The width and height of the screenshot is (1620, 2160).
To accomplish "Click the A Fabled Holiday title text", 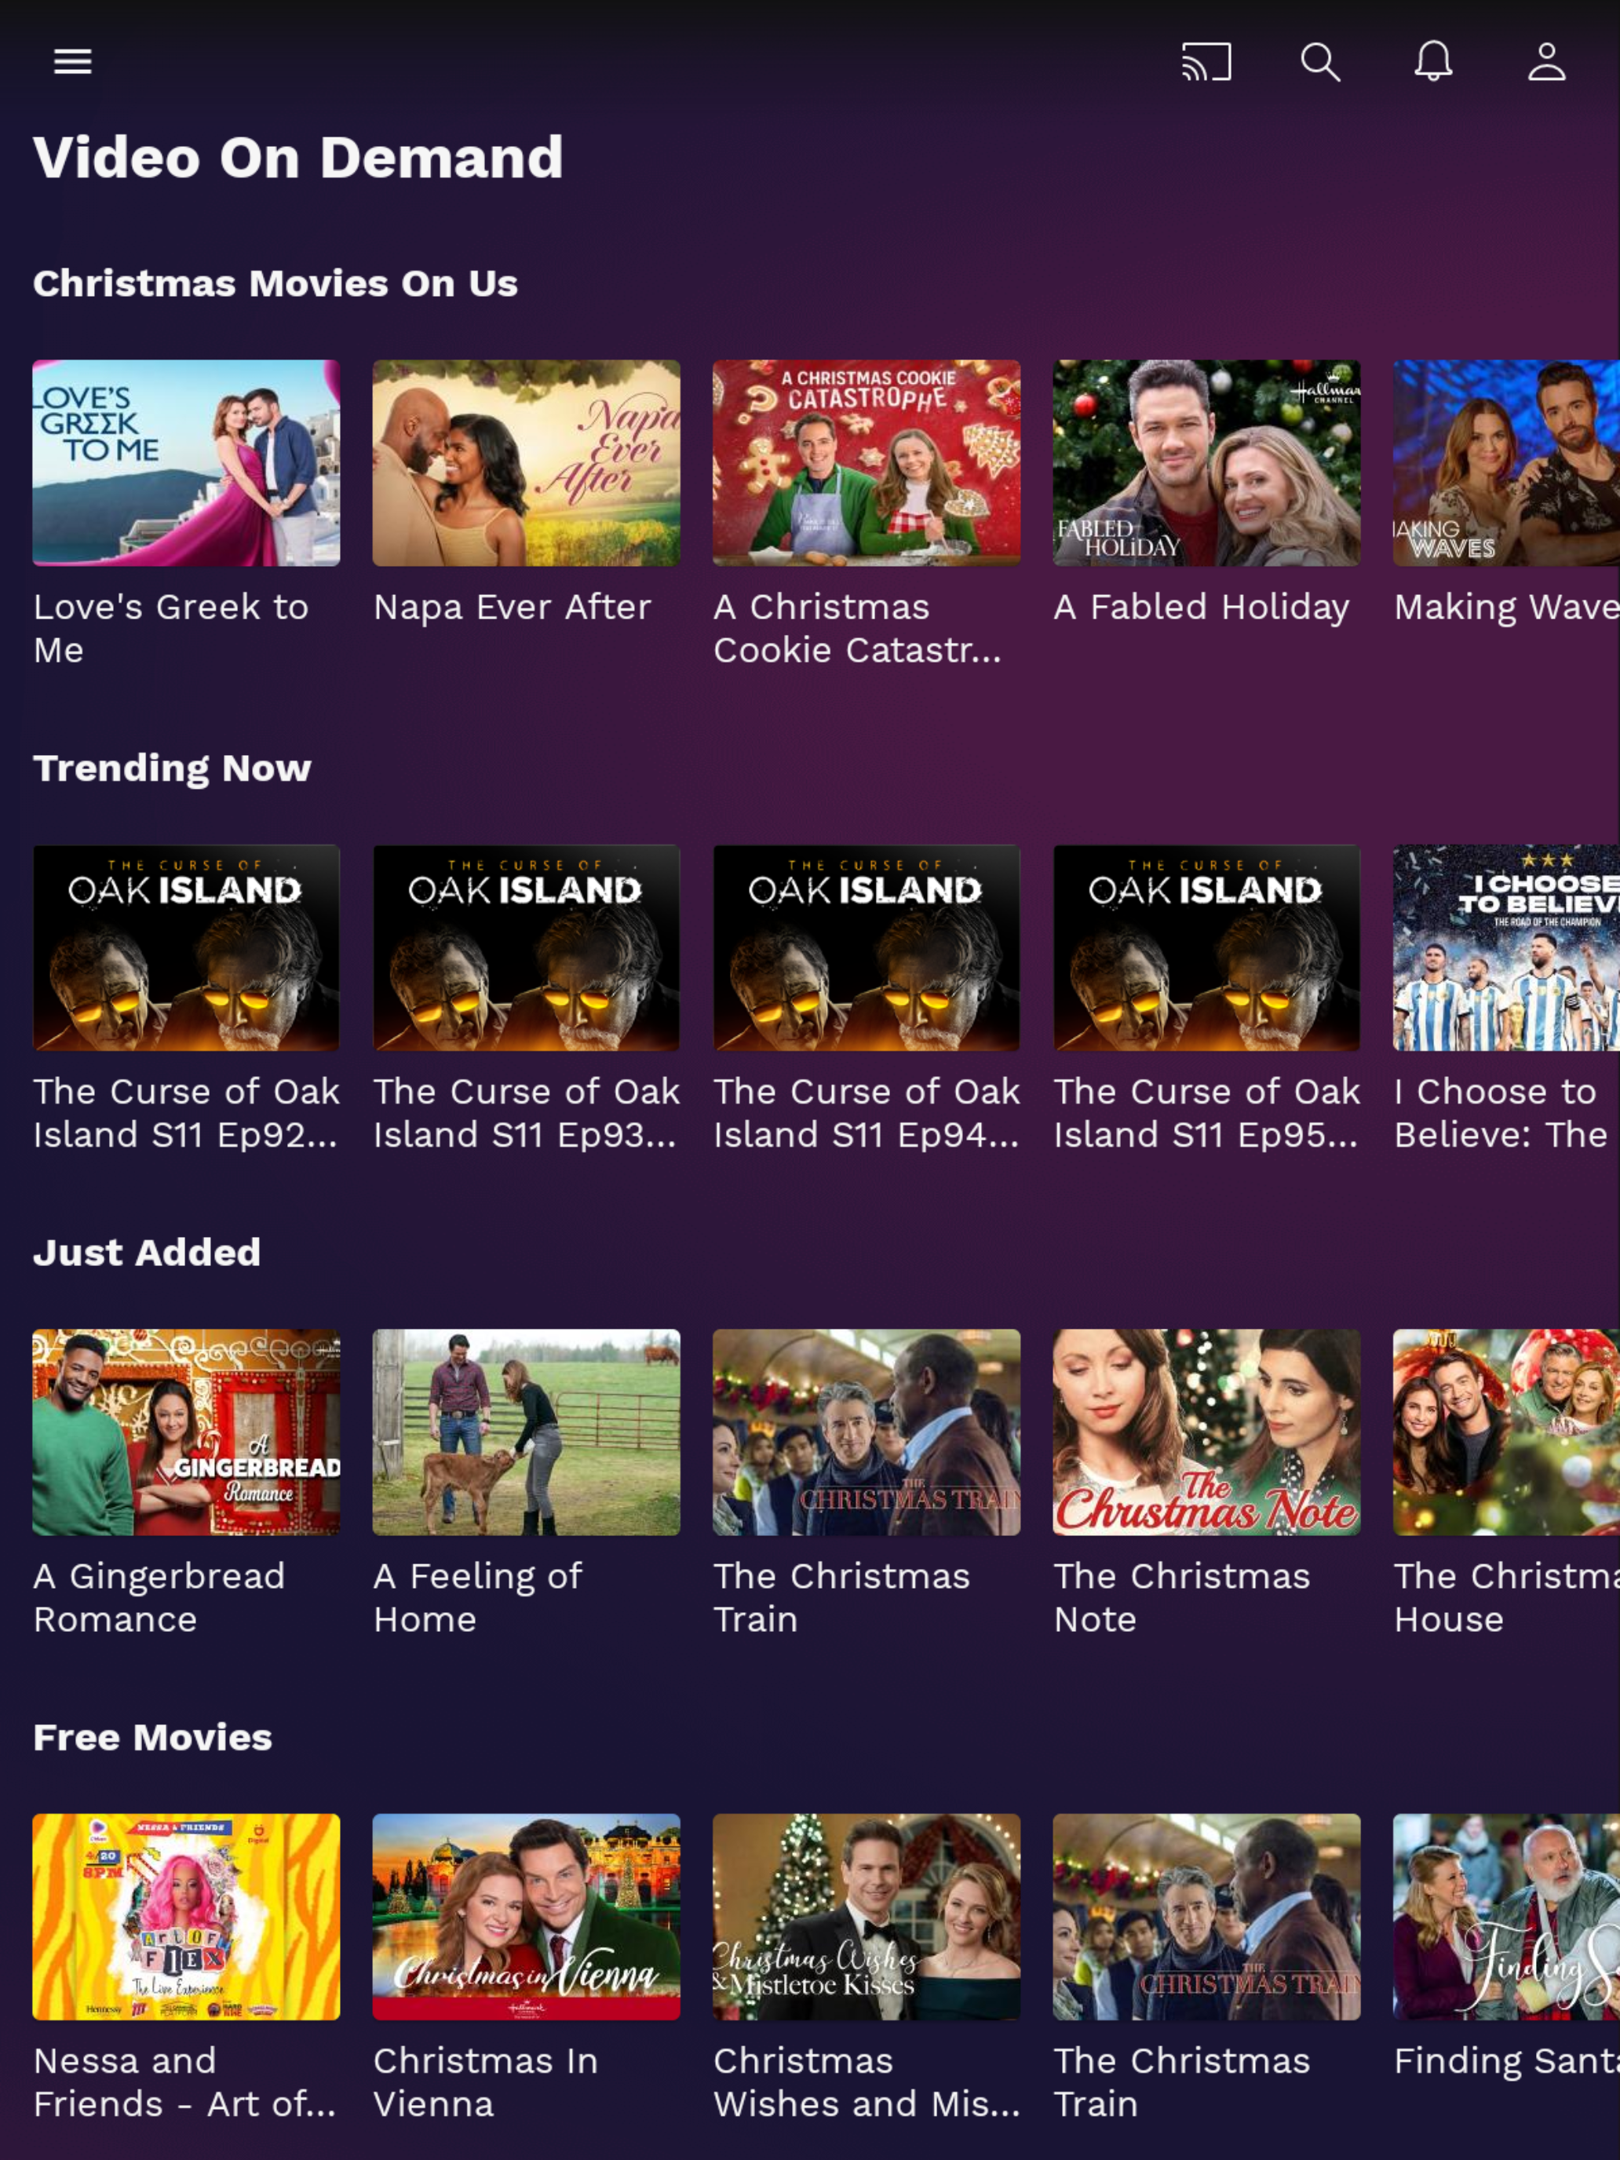I will (1201, 607).
